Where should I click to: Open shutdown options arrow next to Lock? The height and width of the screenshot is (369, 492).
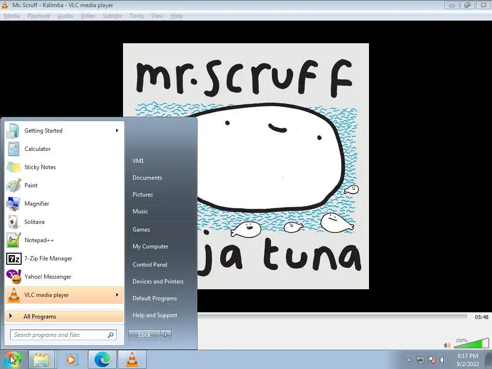point(166,335)
